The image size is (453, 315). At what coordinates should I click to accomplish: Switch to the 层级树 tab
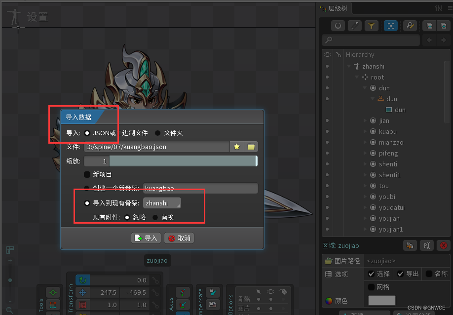coord(335,8)
